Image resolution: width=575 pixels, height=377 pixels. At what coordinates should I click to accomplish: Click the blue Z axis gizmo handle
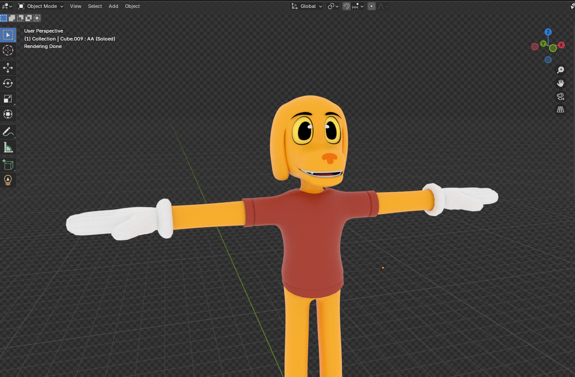(548, 32)
